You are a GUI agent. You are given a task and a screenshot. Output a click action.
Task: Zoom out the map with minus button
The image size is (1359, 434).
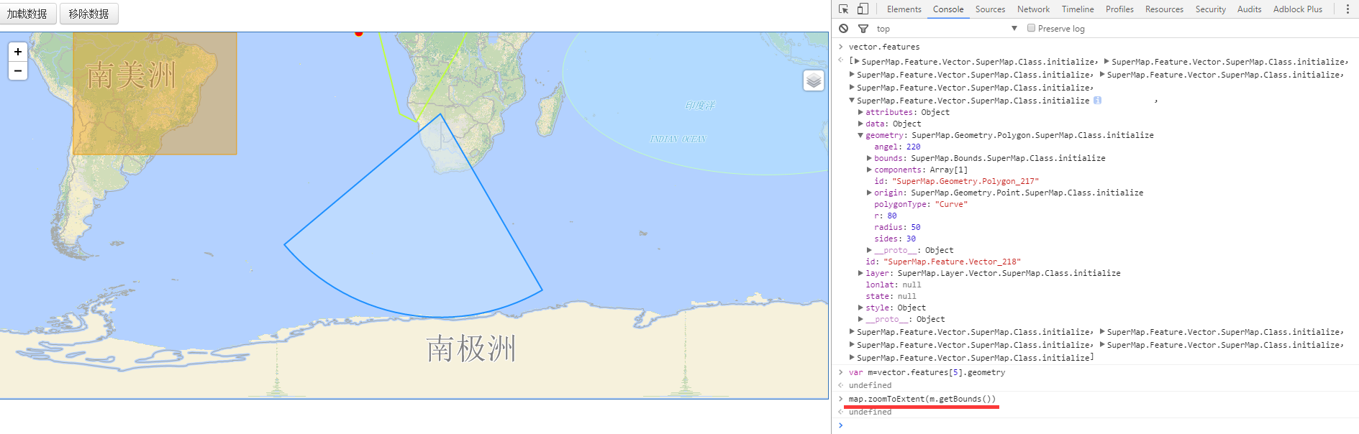tap(18, 70)
